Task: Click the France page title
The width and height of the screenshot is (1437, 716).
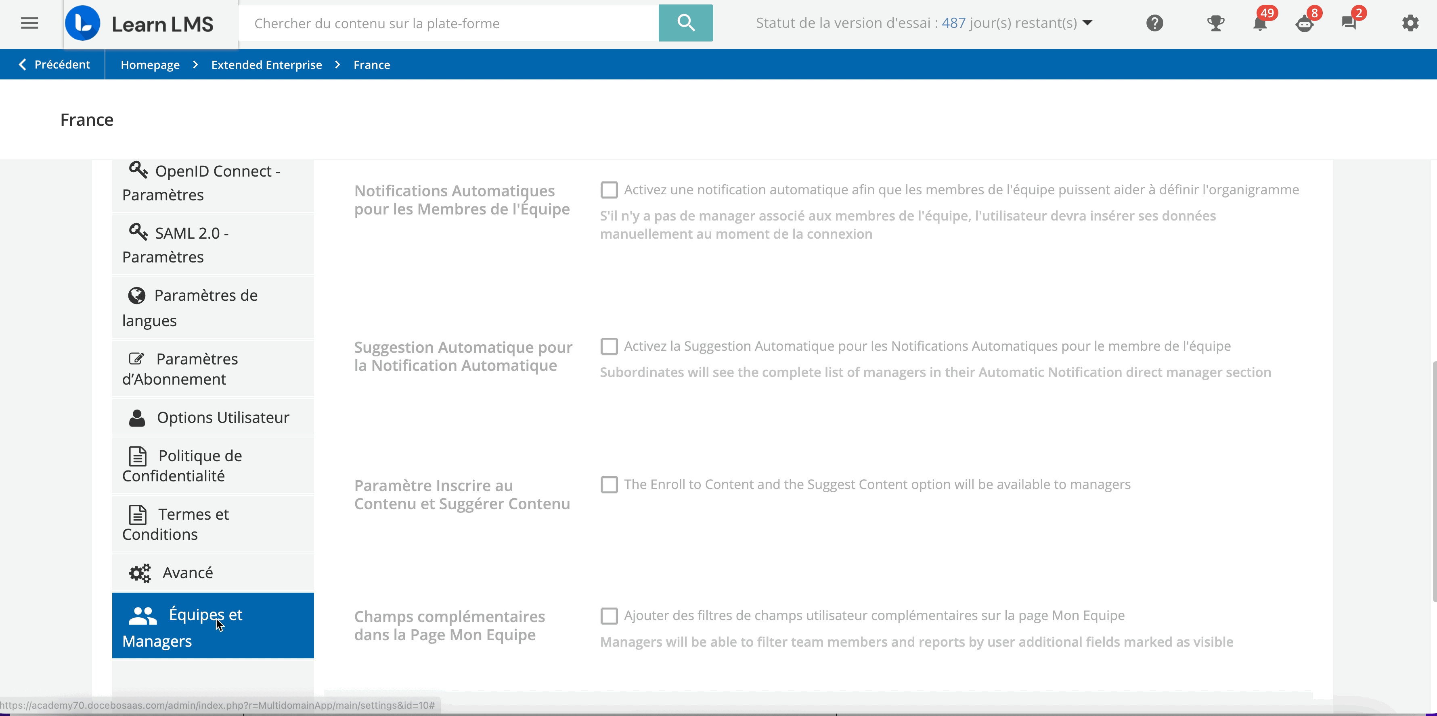Action: coord(87,120)
